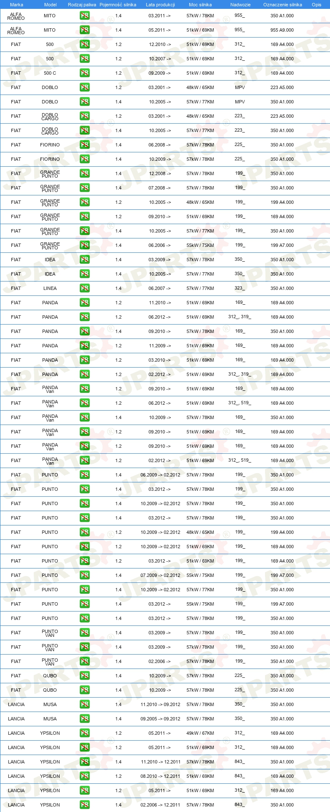330x812 pixels.
Task: Click fuel icon for Idea 10.2005 row
Action: (84, 274)
